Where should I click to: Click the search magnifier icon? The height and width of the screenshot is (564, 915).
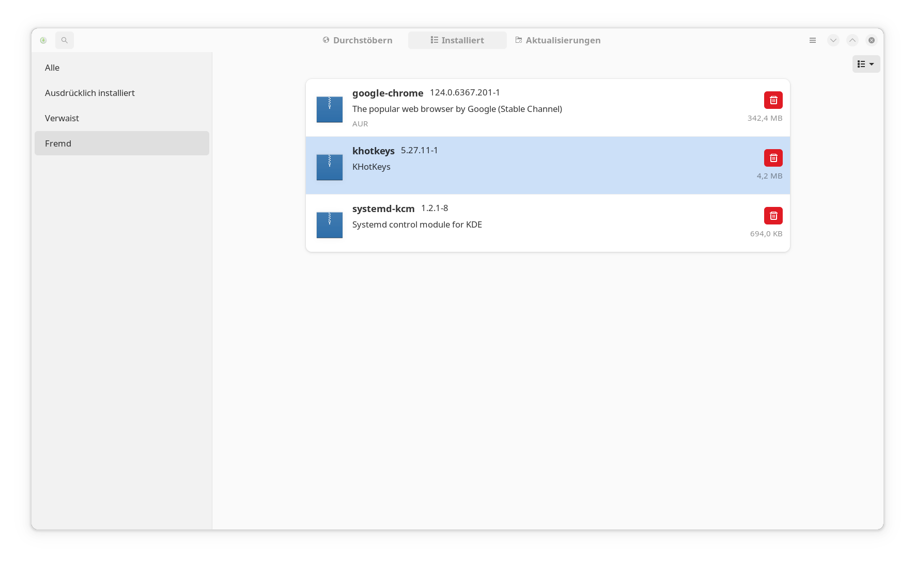(65, 40)
